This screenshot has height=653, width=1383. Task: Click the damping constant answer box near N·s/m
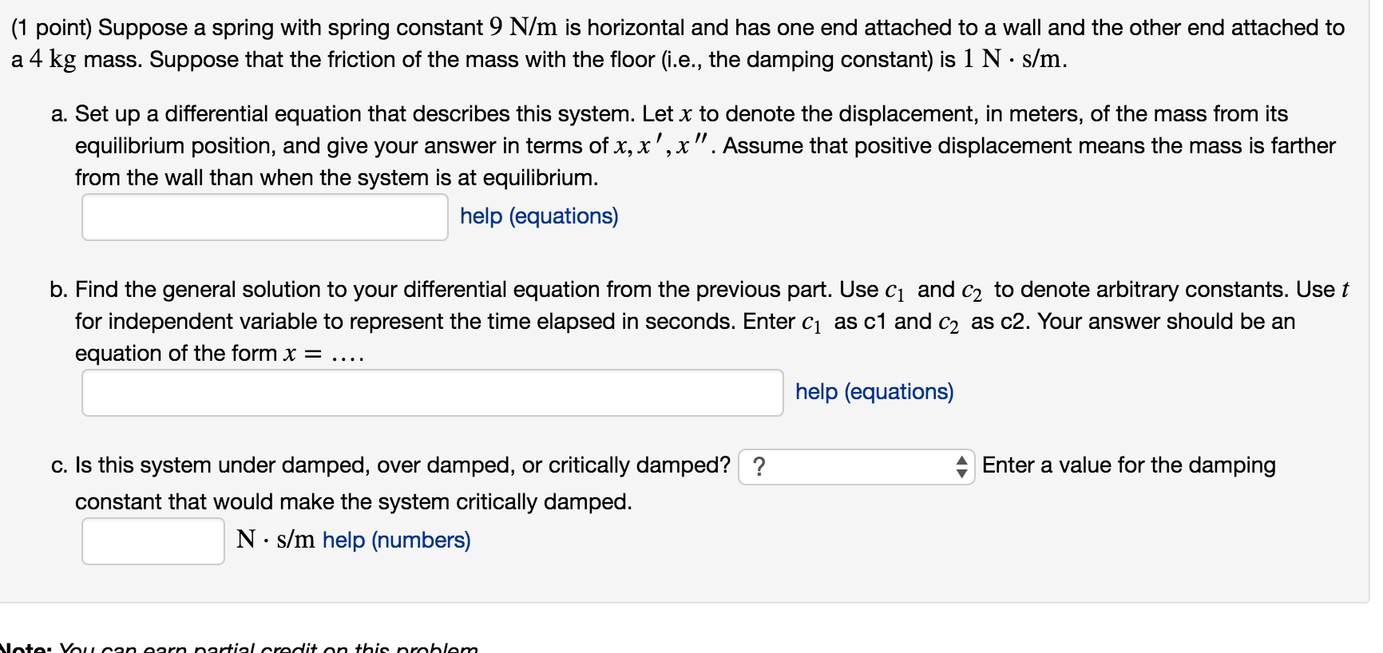tap(152, 541)
